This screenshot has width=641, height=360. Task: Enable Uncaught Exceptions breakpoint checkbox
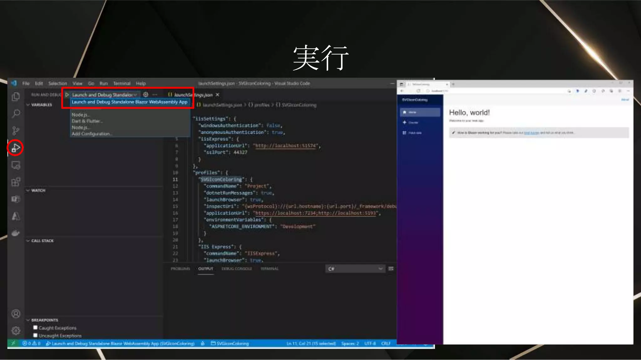(35, 335)
